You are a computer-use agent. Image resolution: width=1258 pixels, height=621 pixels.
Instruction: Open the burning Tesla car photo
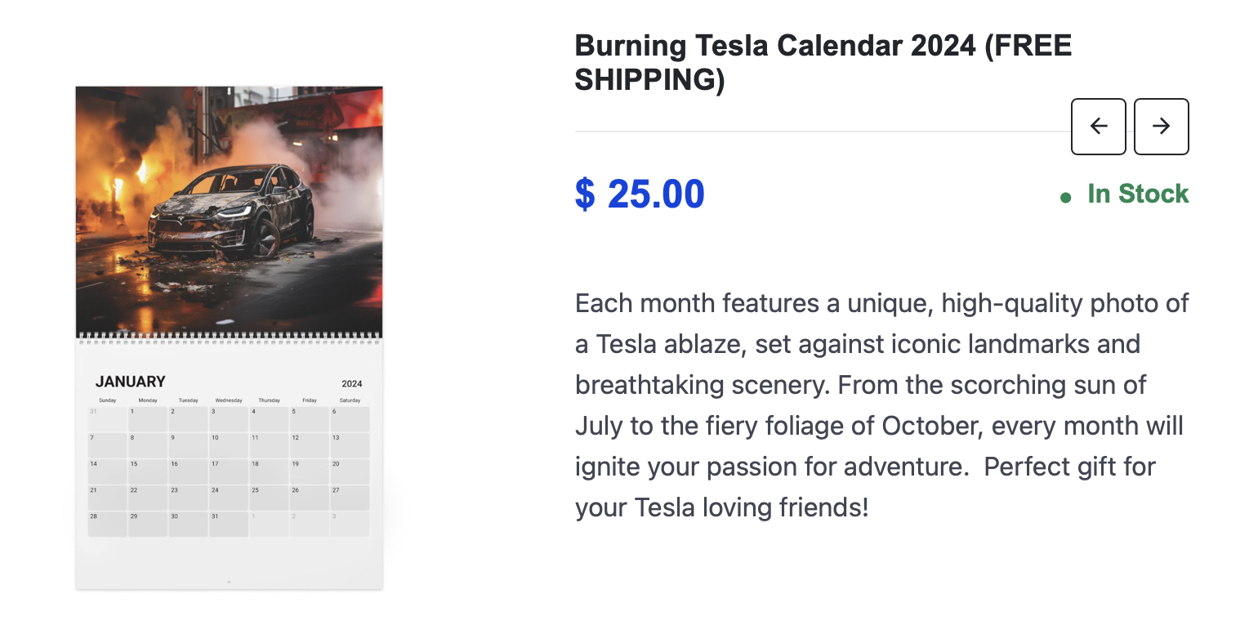230,211
